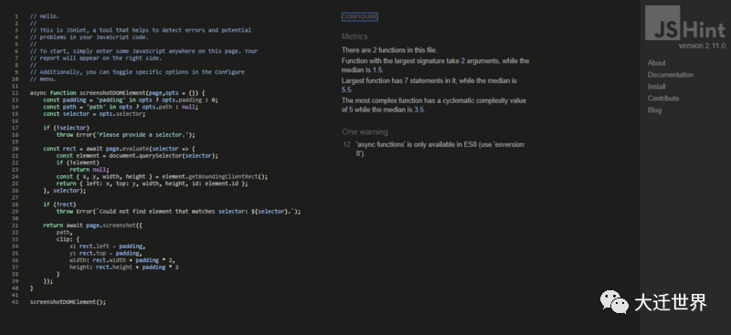The width and height of the screenshot is (731, 335).
Task: Click the line 'const selector = opts.selector;'
Action: pos(94,114)
